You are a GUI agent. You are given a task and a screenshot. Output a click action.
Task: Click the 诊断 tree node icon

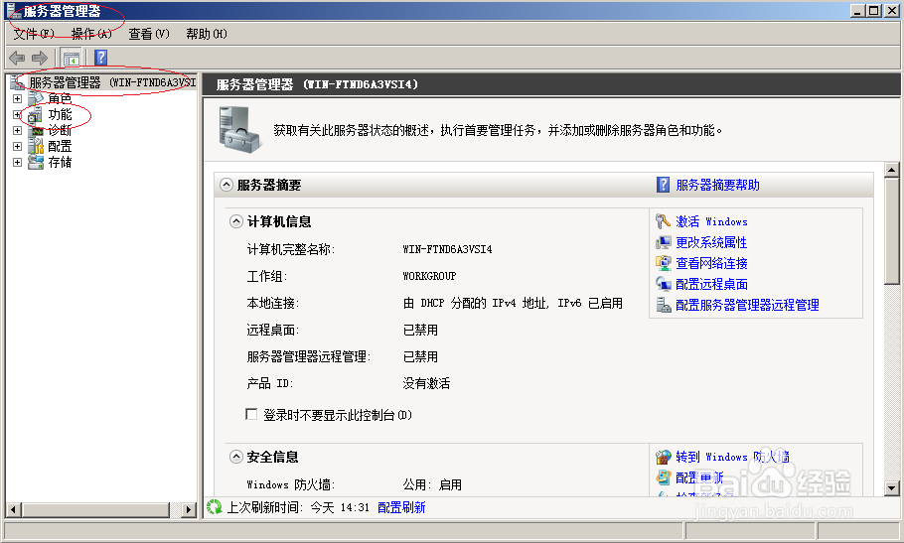(x=36, y=131)
